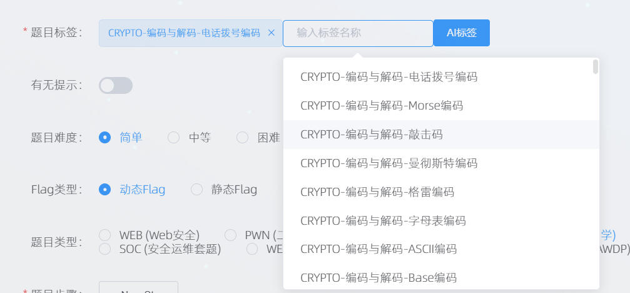Select 简单 difficulty radio button
Viewport: 630px width, 293px height.
point(105,138)
